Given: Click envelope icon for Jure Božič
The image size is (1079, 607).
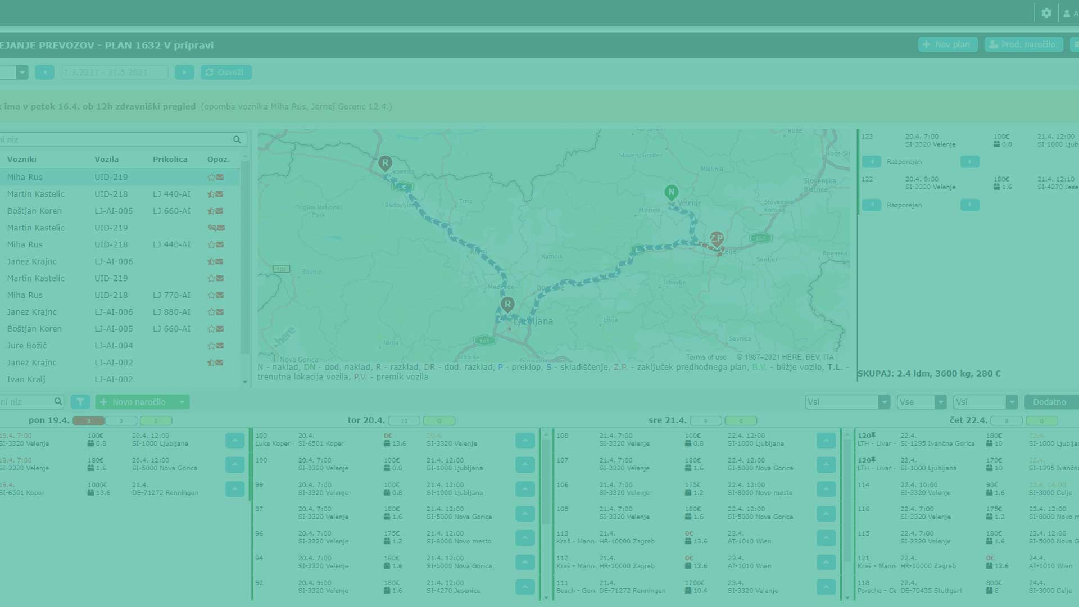Looking at the screenshot, I should (220, 346).
